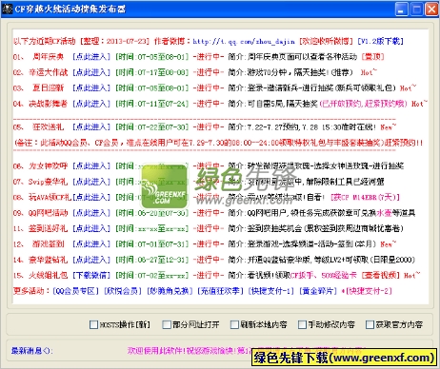
Task: Open the QQ会员专区 link
Action: tap(75, 291)
